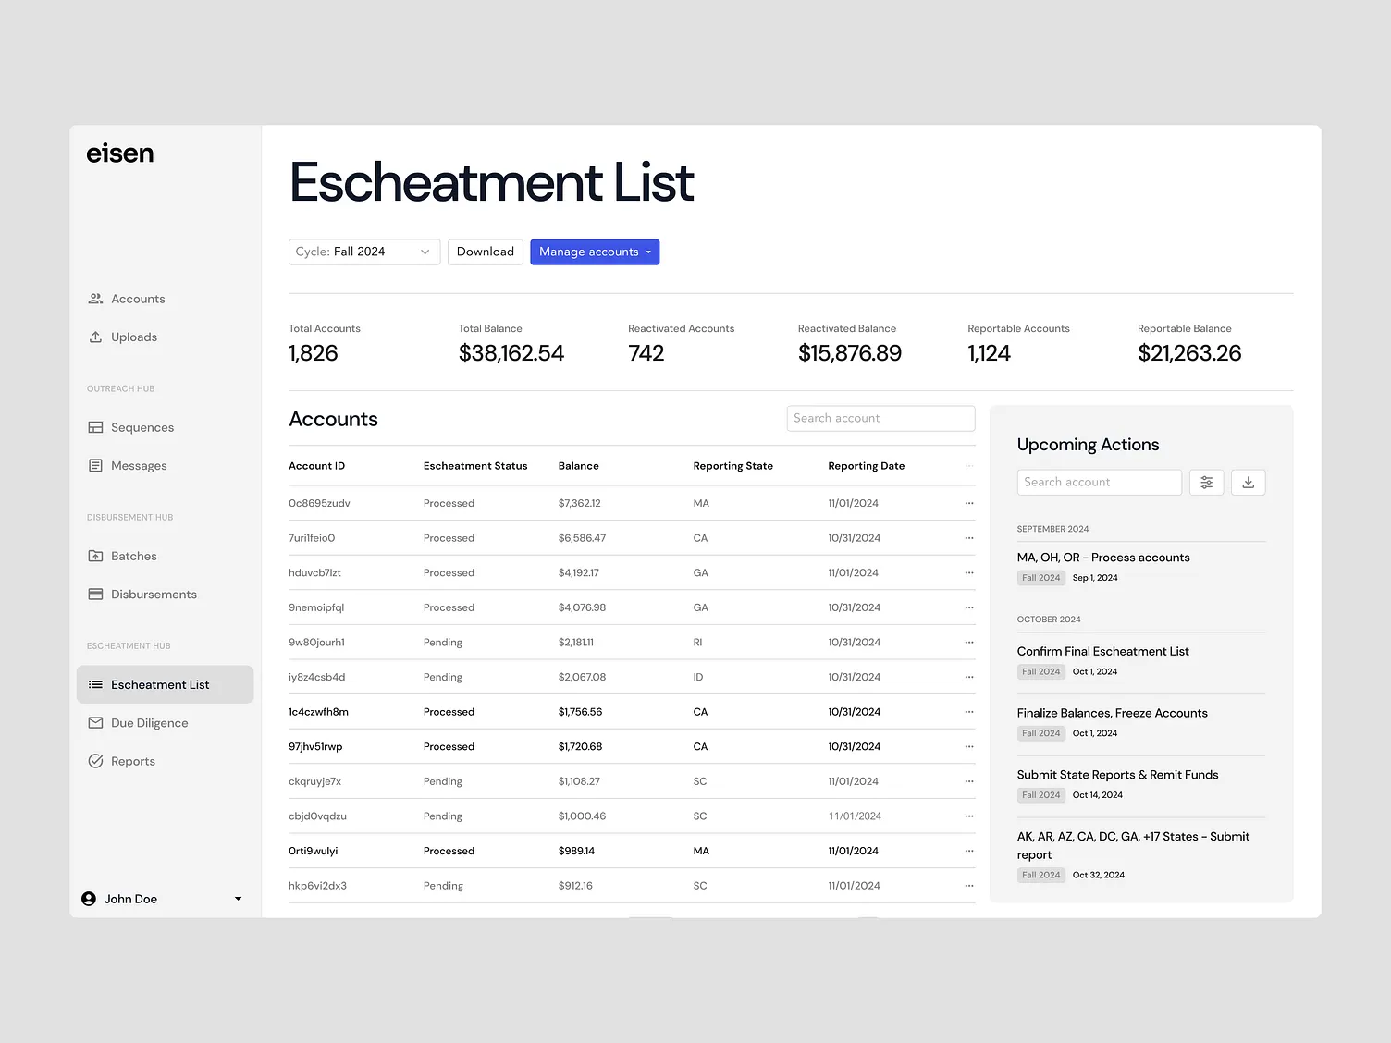Click the Fall 2024 tag on Confirm Final Escheatment List
Viewport: 1391px width, 1043px height.
coord(1040,671)
